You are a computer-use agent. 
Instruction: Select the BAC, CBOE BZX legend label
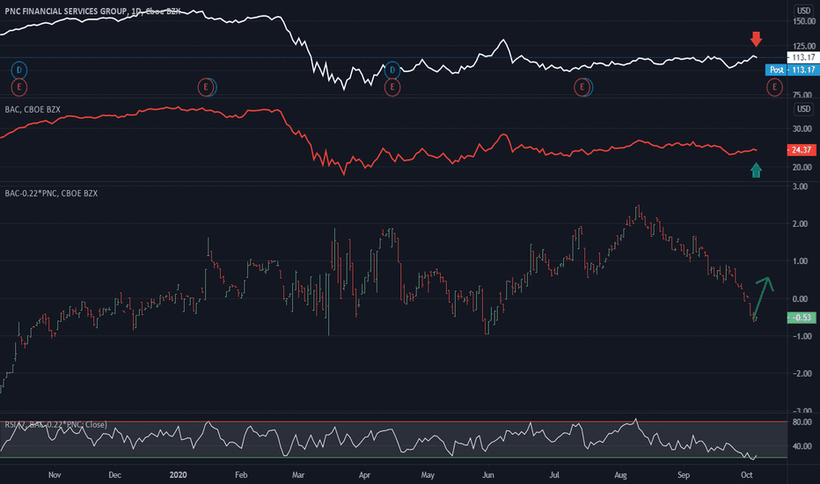tap(33, 109)
